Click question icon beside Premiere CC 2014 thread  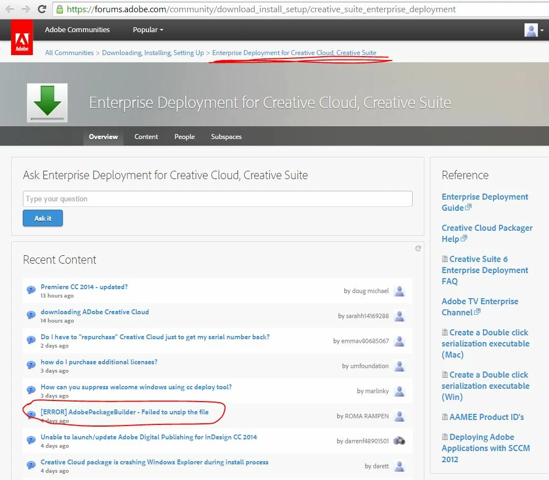pos(31,290)
